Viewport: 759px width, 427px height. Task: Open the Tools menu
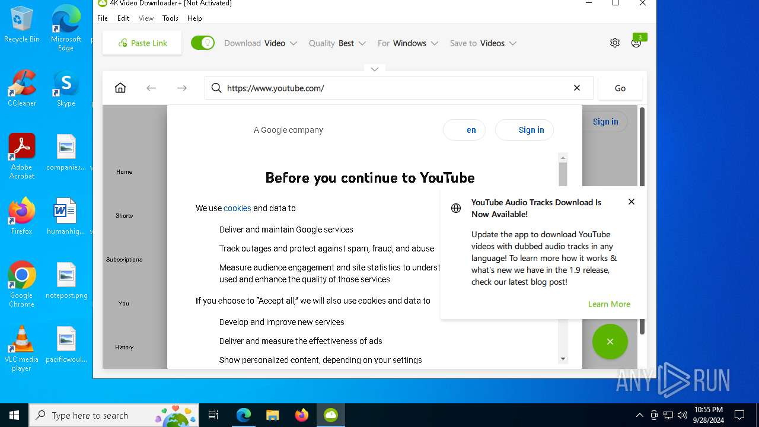click(170, 18)
